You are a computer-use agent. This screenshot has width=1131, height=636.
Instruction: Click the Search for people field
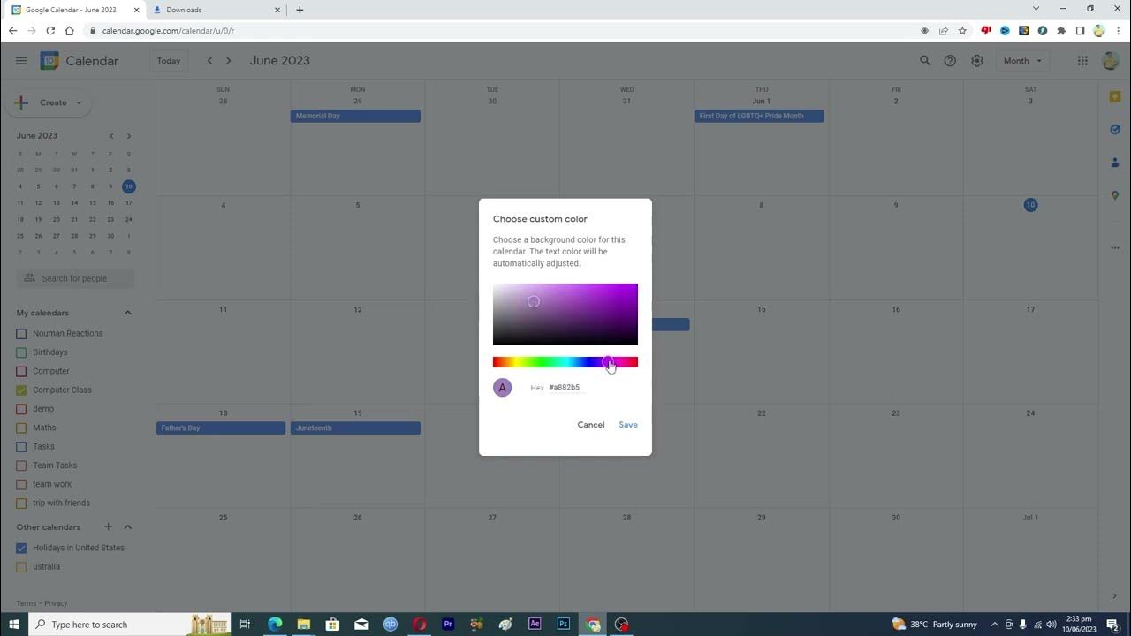click(75, 278)
